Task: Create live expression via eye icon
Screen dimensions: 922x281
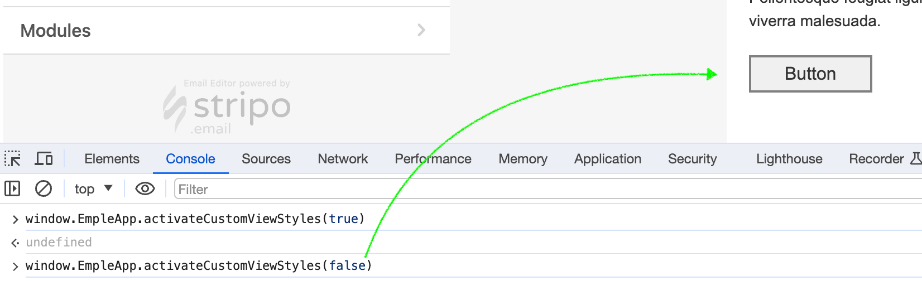Action: tap(145, 189)
